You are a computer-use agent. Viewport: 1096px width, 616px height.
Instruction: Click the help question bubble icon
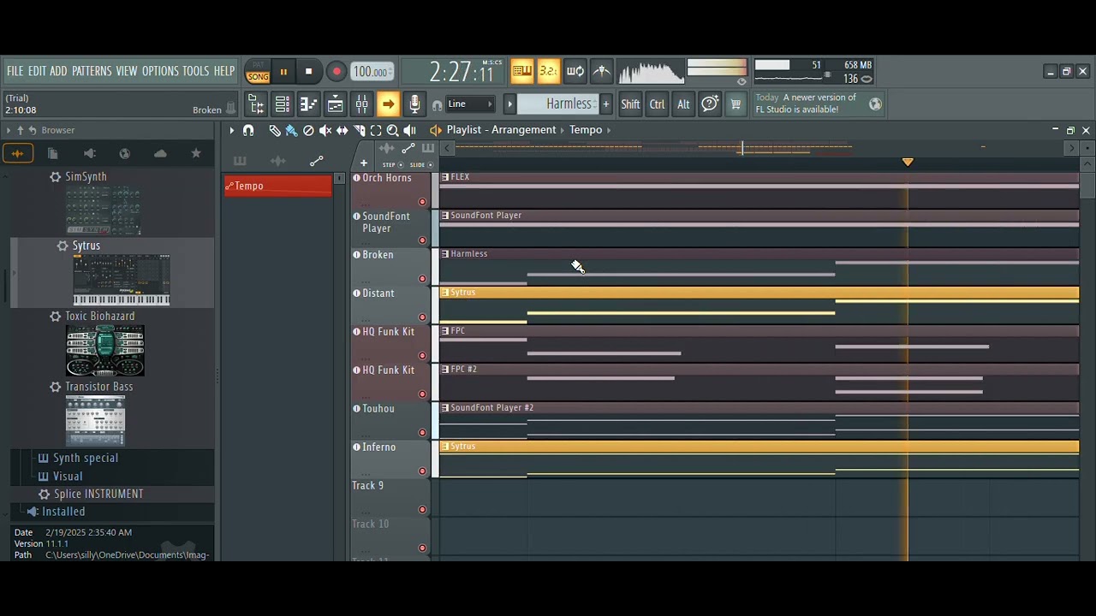click(710, 104)
